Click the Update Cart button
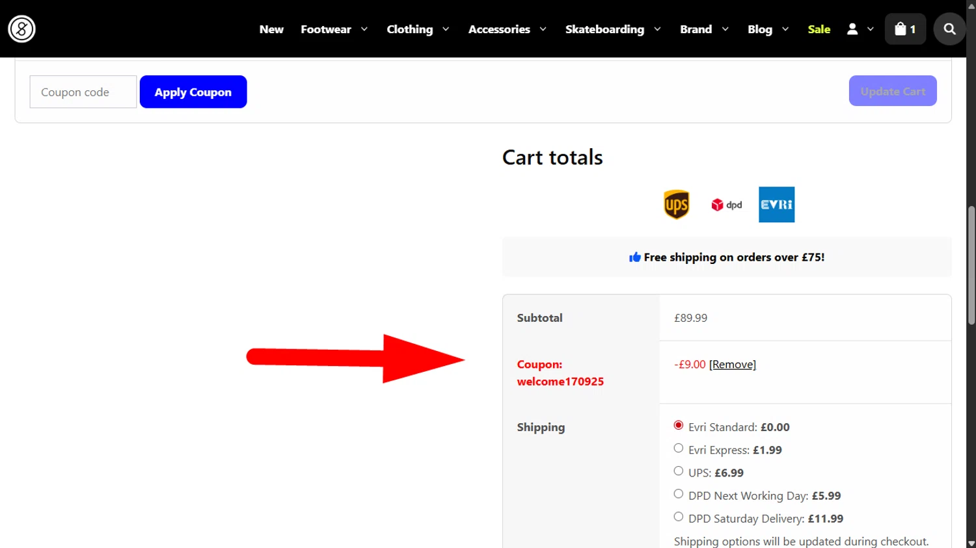 [x=893, y=91]
